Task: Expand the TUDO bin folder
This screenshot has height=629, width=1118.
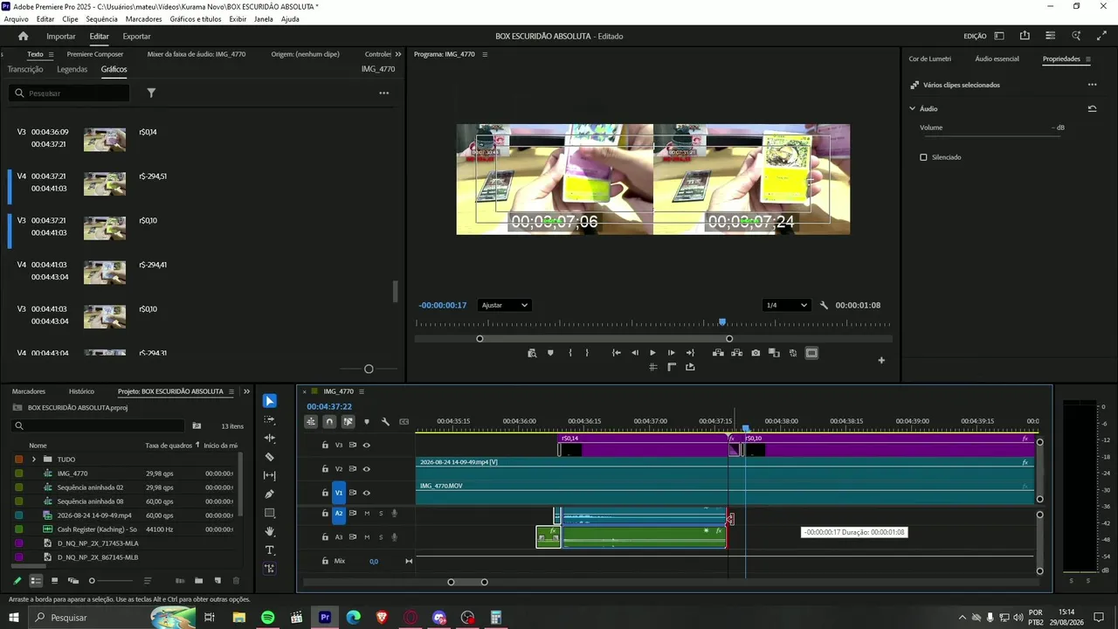Action: pyautogui.click(x=34, y=460)
